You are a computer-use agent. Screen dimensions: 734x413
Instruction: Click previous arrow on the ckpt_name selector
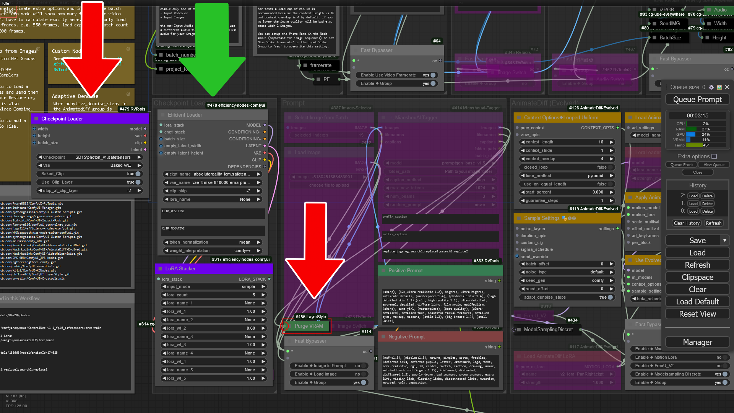pos(167,174)
